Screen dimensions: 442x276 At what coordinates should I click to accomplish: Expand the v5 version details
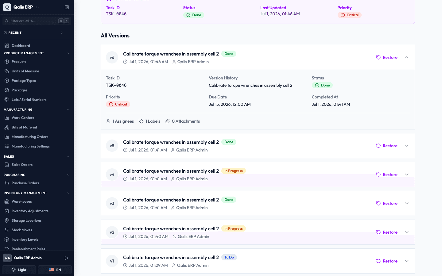coord(407,146)
